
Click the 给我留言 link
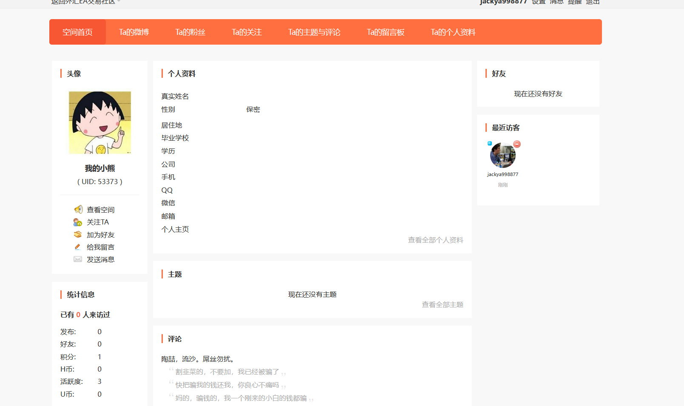coord(101,247)
